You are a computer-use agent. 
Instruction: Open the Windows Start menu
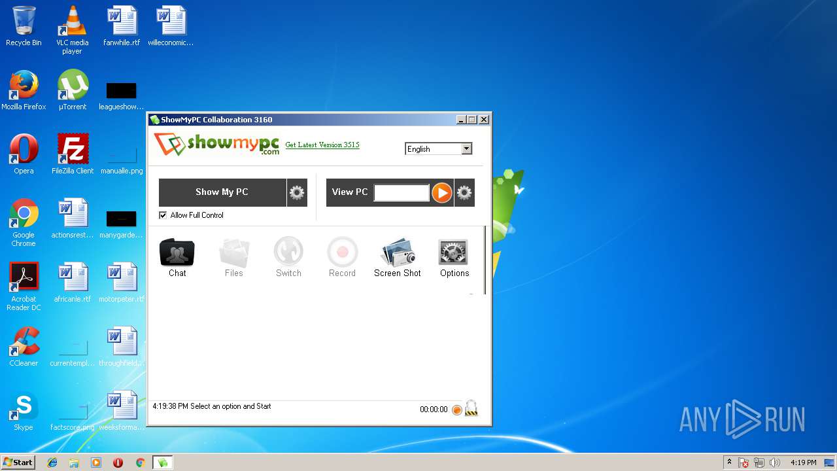(x=18, y=462)
